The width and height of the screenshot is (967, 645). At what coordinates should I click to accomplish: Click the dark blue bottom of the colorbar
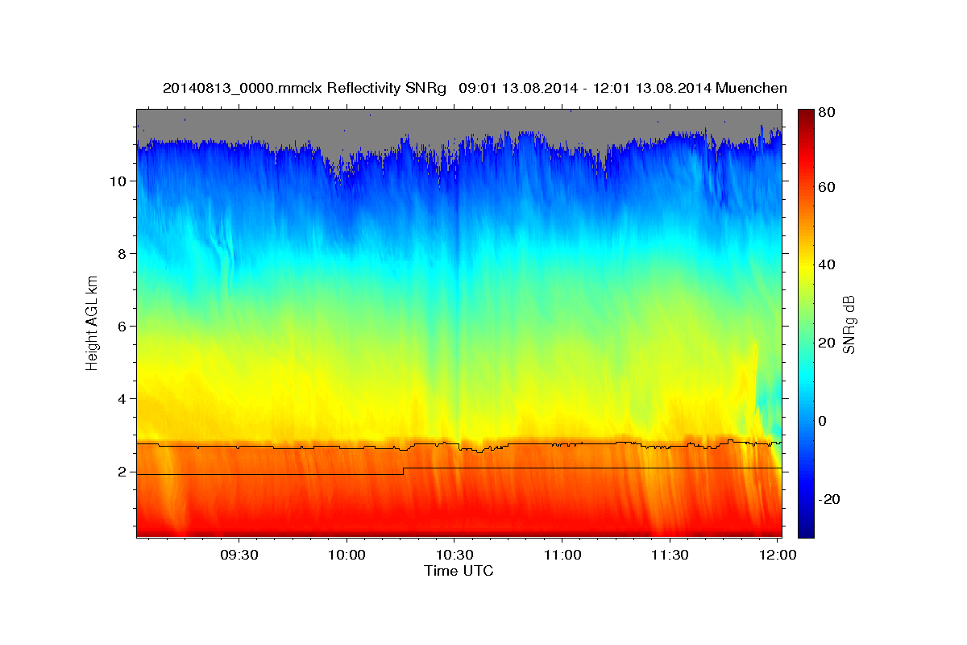(806, 530)
